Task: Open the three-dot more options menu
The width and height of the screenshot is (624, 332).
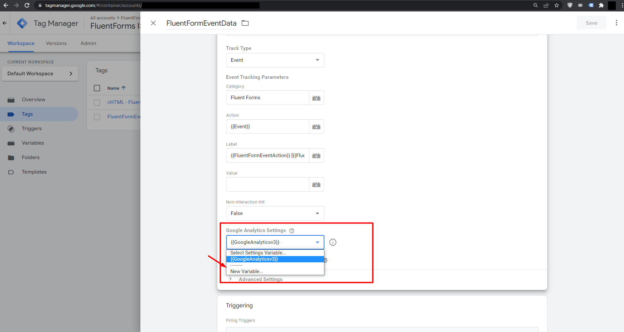Action: point(616,23)
